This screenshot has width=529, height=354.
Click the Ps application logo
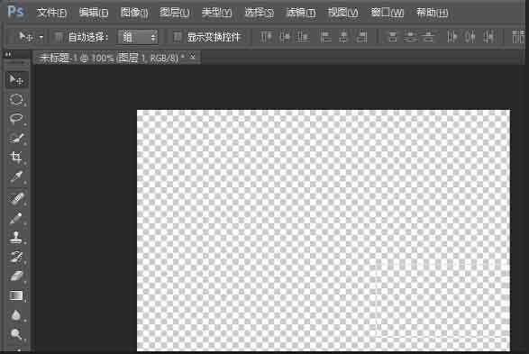[15, 12]
